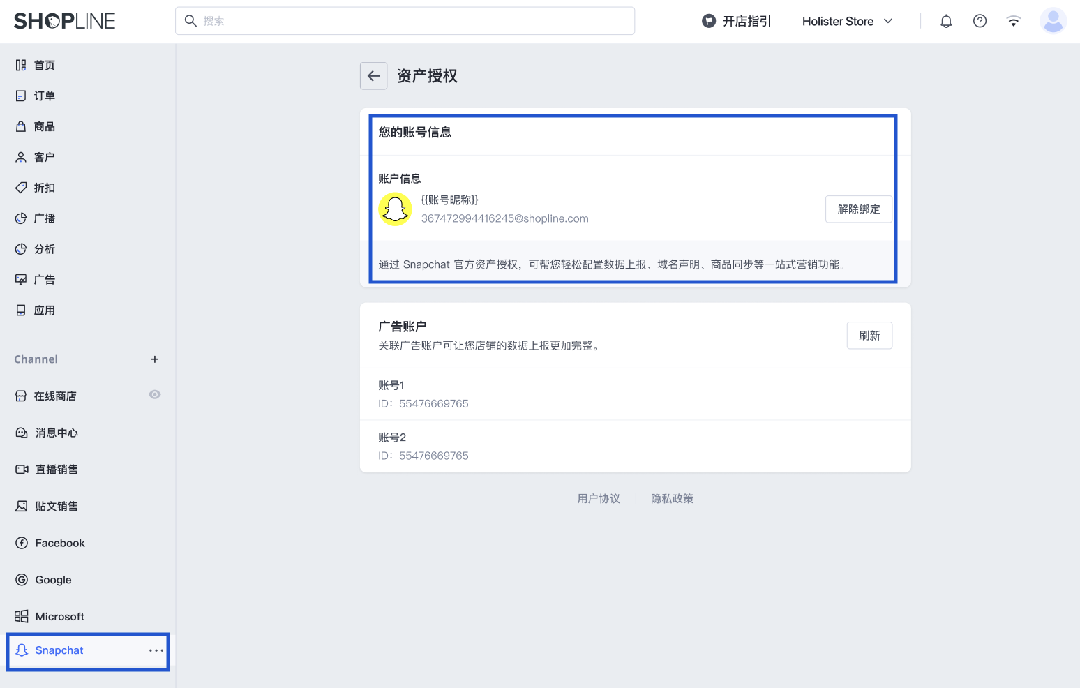Click the Google channel icon
Image resolution: width=1080 pixels, height=688 pixels.
(x=22, y=580)
